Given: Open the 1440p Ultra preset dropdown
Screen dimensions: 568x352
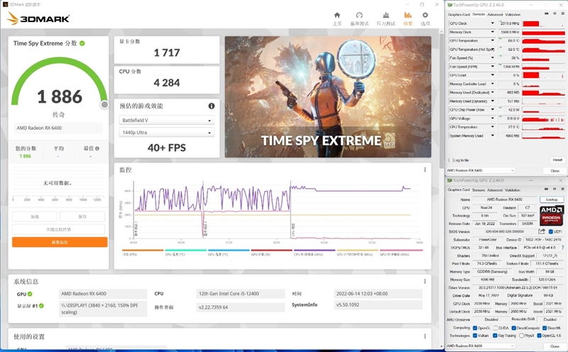Looking at the screenshot, I should point(167,133).
